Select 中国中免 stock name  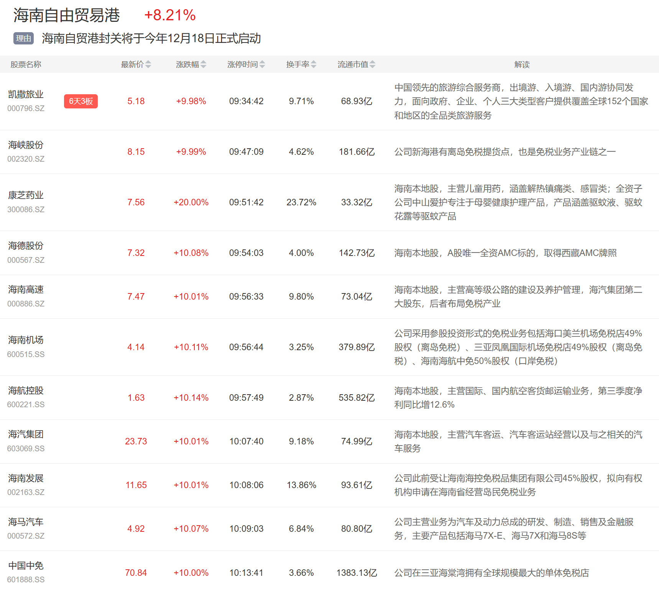[x=26, y=565]
